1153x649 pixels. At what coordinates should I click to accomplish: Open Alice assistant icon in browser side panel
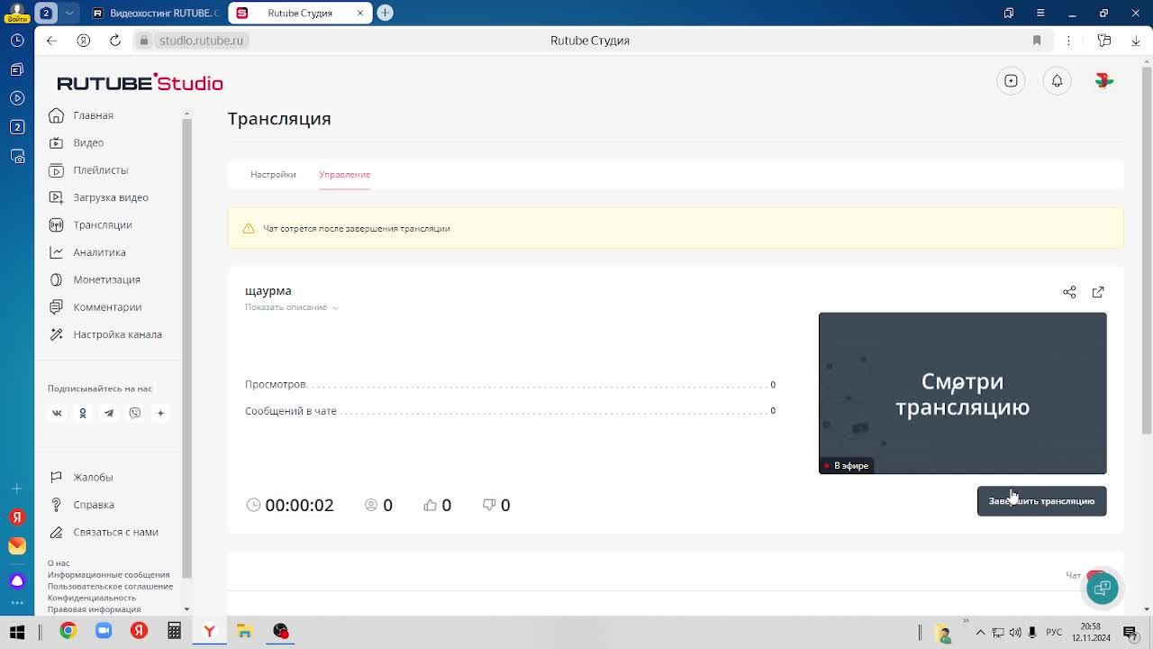point(17,580)
